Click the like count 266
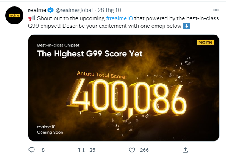Screen dimensions: 234x157 click(144, 150)
